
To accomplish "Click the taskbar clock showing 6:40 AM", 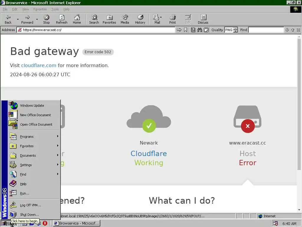I will tap(289, 223).
